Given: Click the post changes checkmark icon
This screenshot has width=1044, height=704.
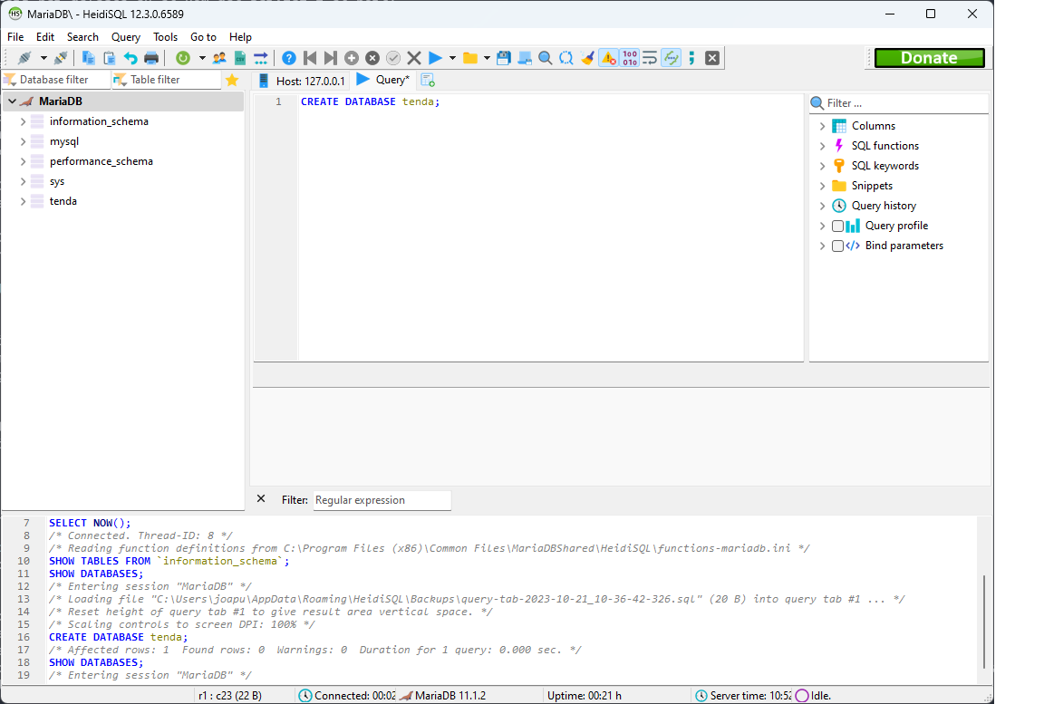Looking at the screenshot, I should point(393,58).
